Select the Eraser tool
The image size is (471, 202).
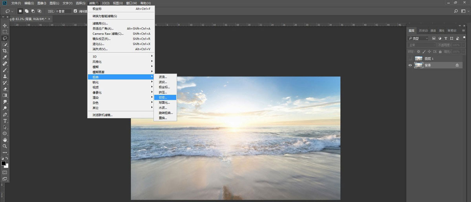pyautogui.click(x=5, y=89)
